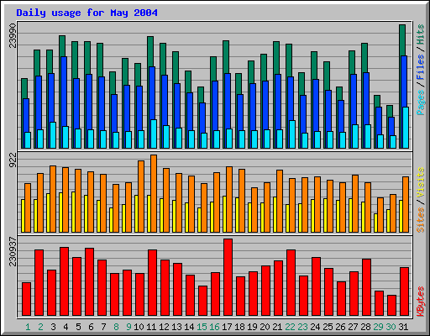Click the red 'KBytes' legend label
The height and width of the screenshot is (336, 430).
420,302
